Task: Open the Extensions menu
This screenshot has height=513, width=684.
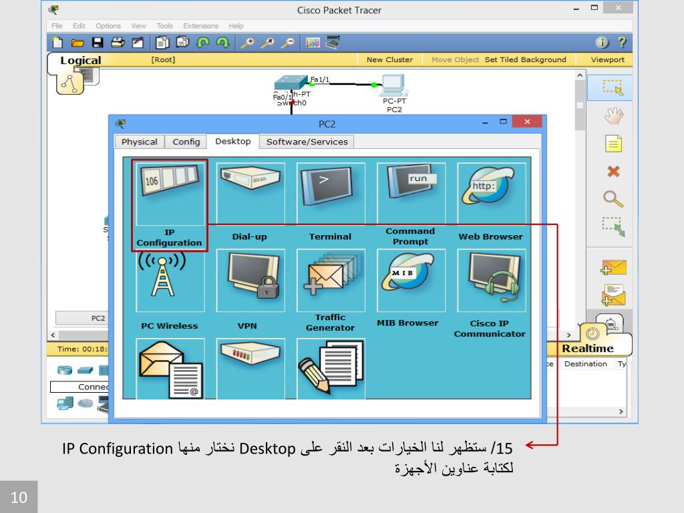Action: tap(200, 26)
